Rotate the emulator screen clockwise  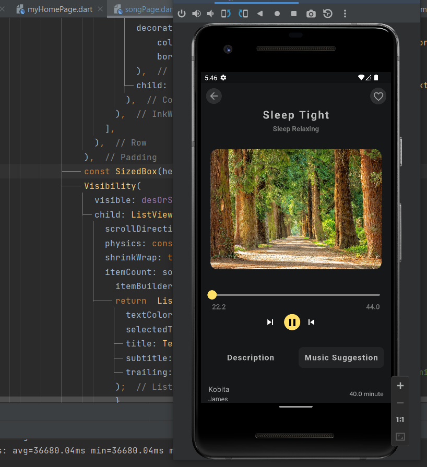(x=243, y=14)
